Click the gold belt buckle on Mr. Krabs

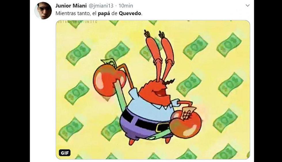(162, 127)
